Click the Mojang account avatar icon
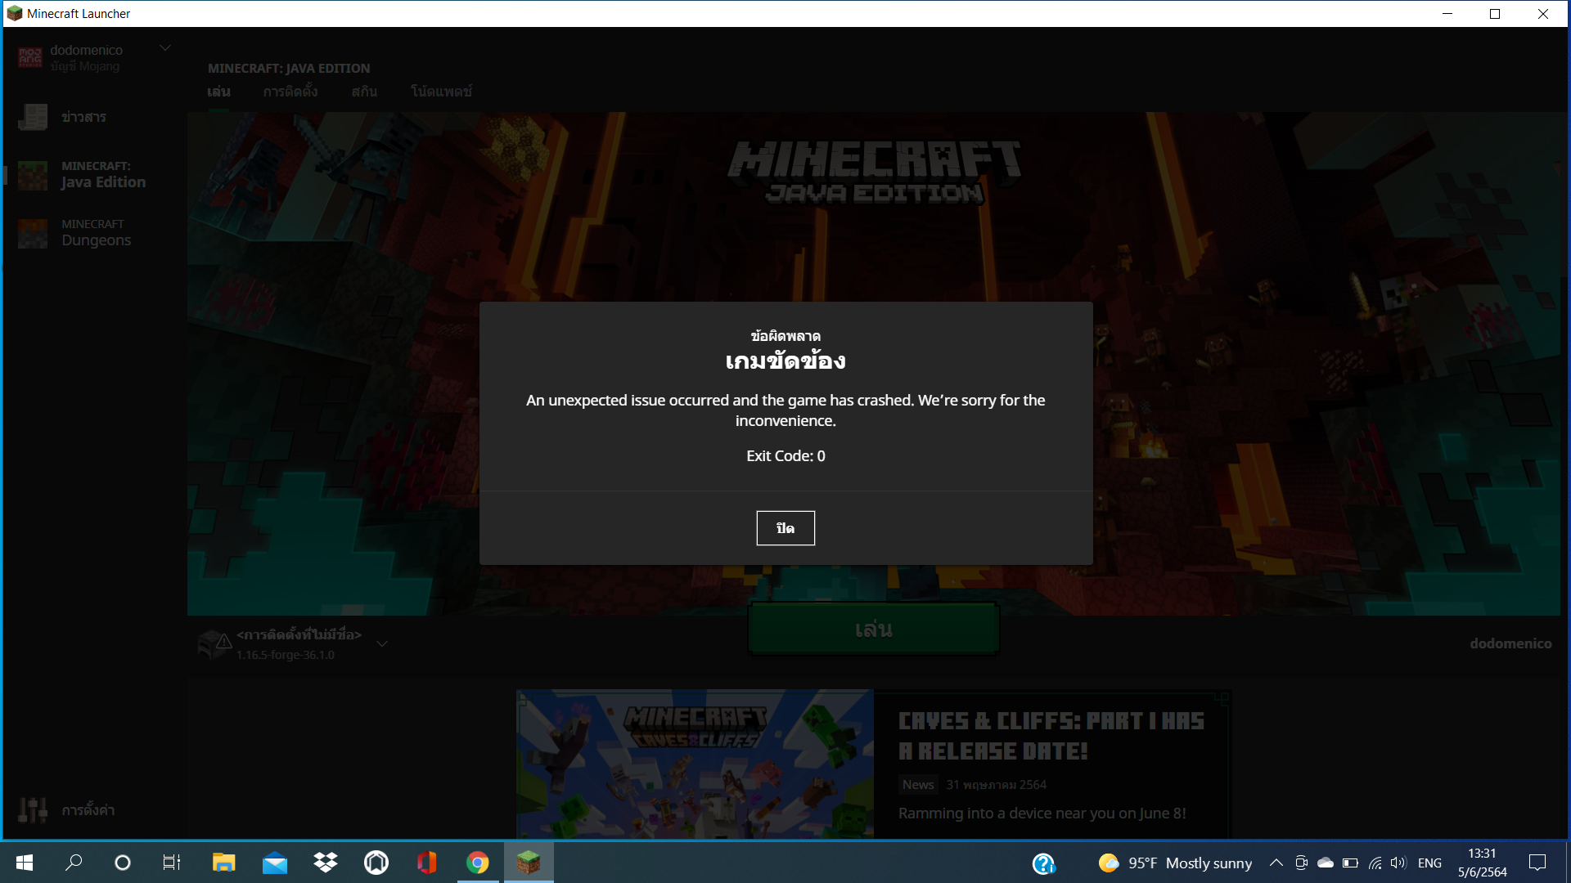Image resolution: width=1571 pixels, height=883 pixels. (30, 57)
